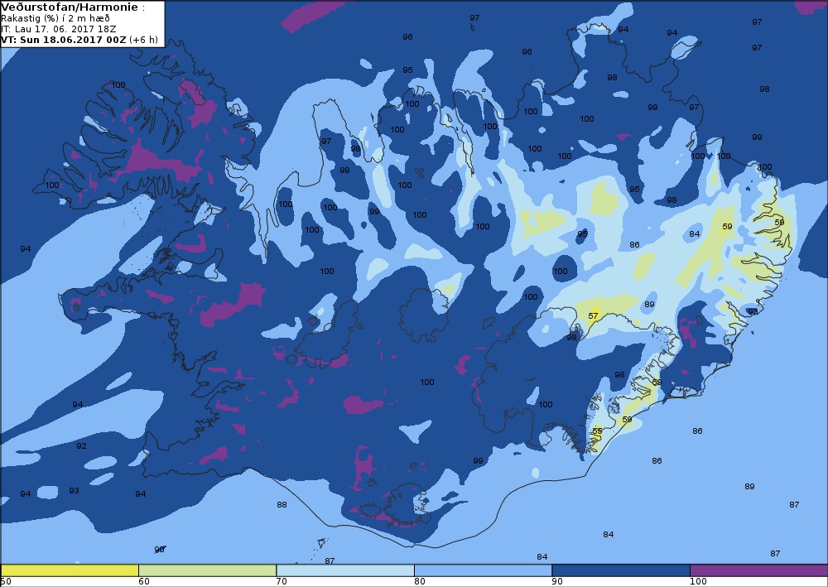Select the pale green 60–70 legend band
Viewport: 828px width, 587px height.
(x=208, y=570)
